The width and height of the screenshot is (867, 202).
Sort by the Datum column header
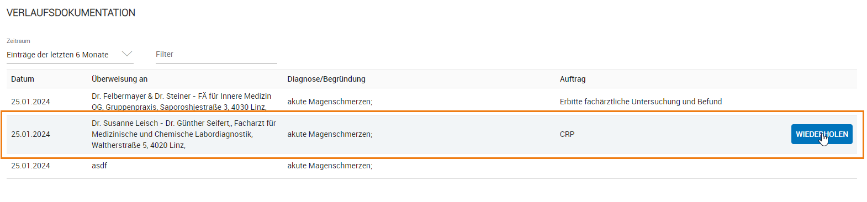(x=23, y=79)
